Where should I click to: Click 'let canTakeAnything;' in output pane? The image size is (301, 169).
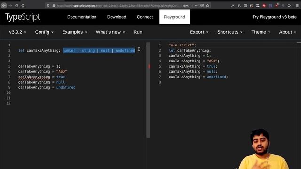[x=190, y=50]
